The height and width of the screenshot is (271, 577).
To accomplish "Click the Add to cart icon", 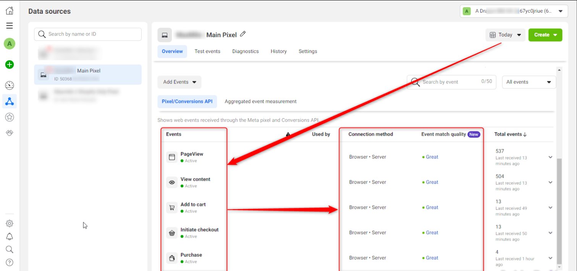I will click(172, 207).
